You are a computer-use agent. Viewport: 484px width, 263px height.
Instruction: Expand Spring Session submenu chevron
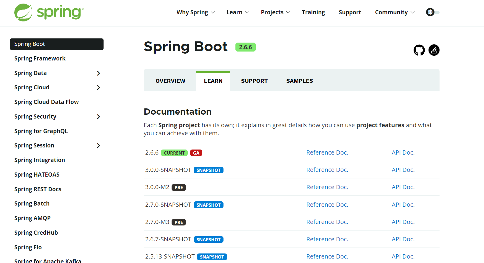pos(98,146)
